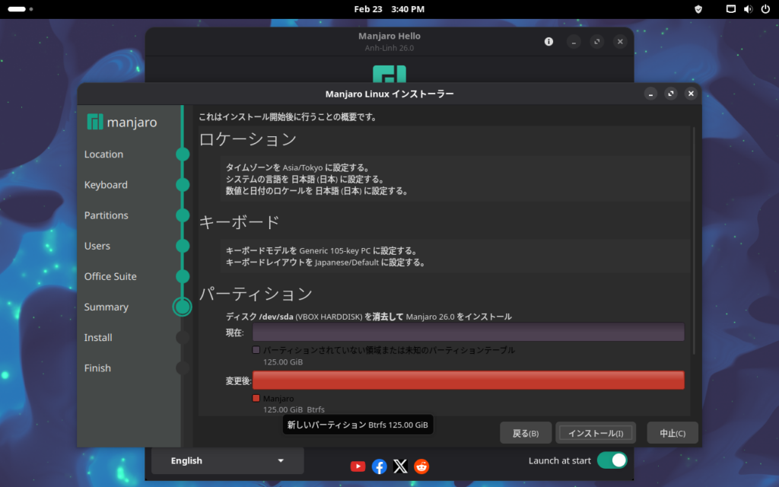This screenshot has width=779, height=487.
Task: Open the X (Twitter) social icon
Action: [x=400, y=466]
